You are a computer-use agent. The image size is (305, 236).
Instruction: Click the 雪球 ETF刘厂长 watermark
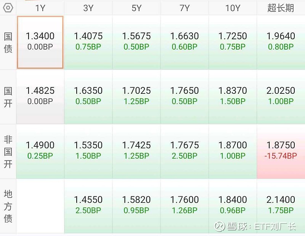point(255,226)
